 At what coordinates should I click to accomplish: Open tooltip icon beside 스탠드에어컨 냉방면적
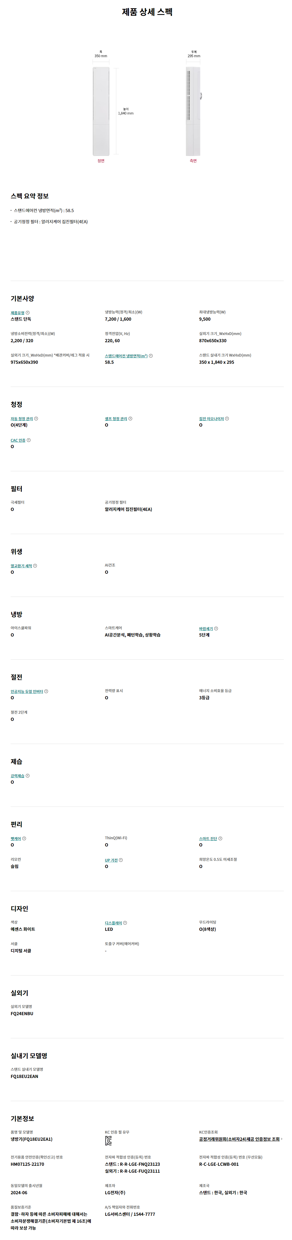[151, 356]
